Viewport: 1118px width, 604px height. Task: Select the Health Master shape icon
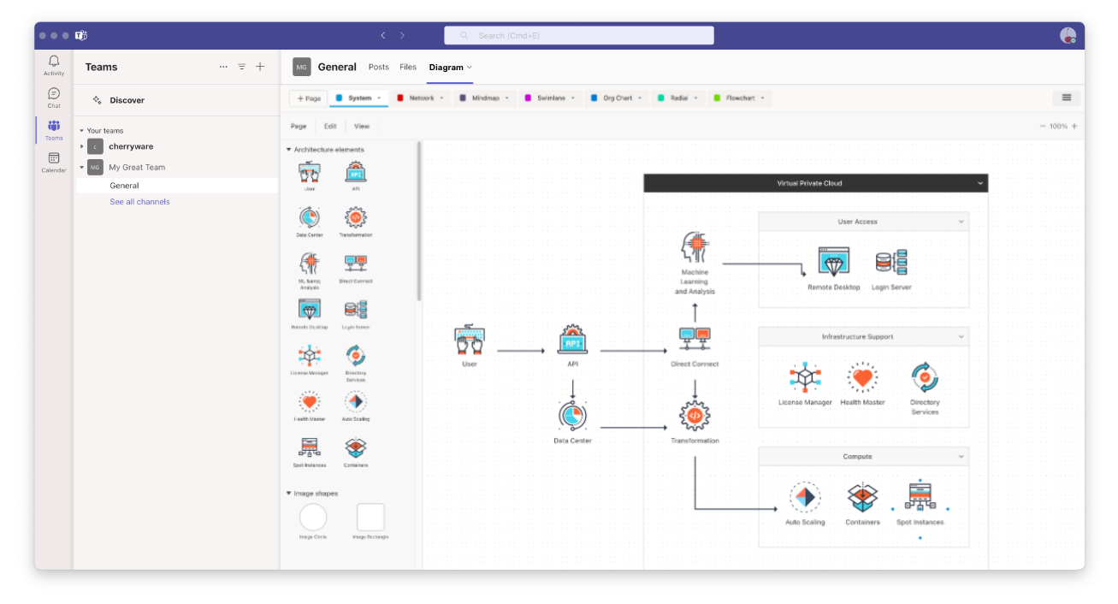click(x=309, y=403)
